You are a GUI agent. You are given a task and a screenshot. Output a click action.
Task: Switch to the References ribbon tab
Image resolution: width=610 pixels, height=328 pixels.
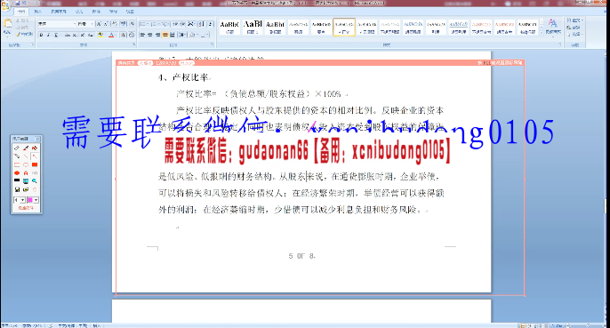pyautogui.click(x=79, y=12)
